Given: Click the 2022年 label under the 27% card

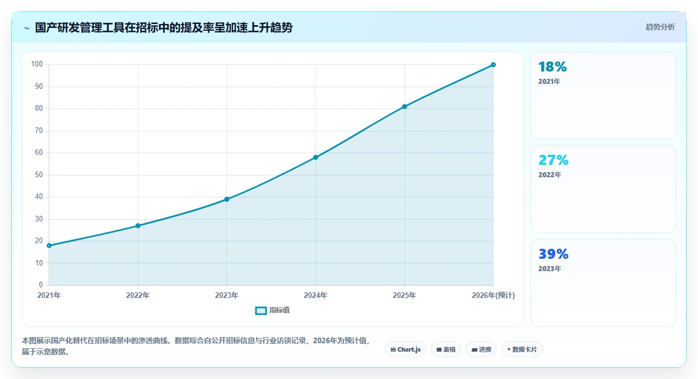Looking at the screenshot, I should click(x=550, y=175).
